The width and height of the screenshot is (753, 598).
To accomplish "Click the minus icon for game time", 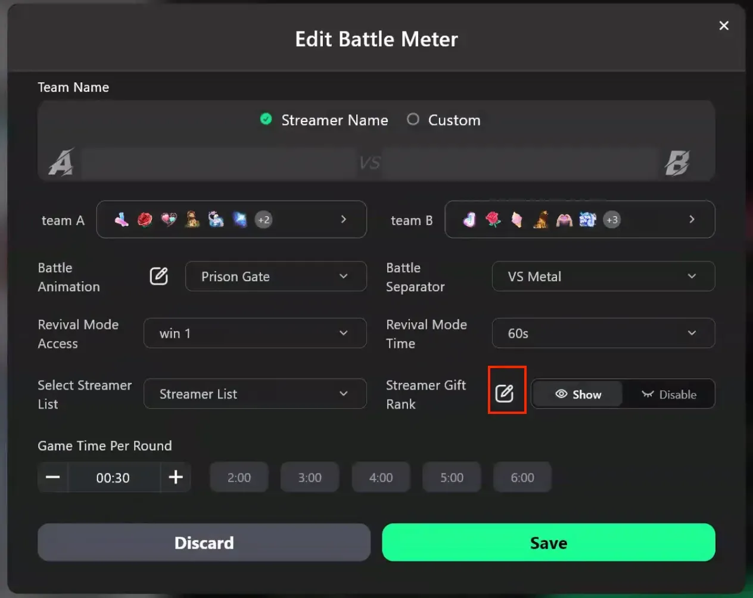I will click(x=53, y=477).
